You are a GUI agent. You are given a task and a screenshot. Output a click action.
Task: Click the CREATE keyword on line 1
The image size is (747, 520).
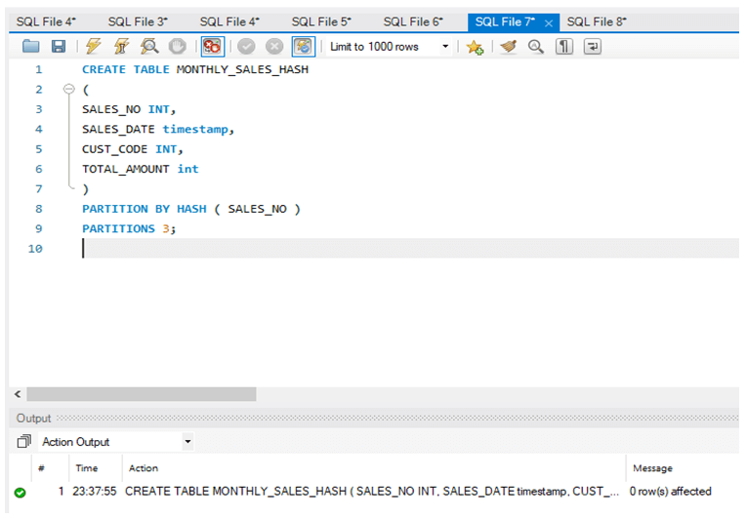tap(104, 69)
